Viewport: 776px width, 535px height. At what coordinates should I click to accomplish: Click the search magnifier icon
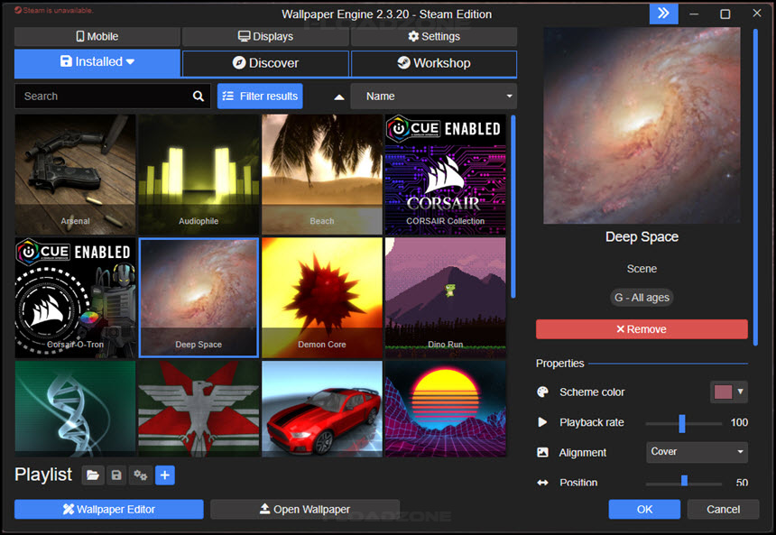[x=198, y=96]
